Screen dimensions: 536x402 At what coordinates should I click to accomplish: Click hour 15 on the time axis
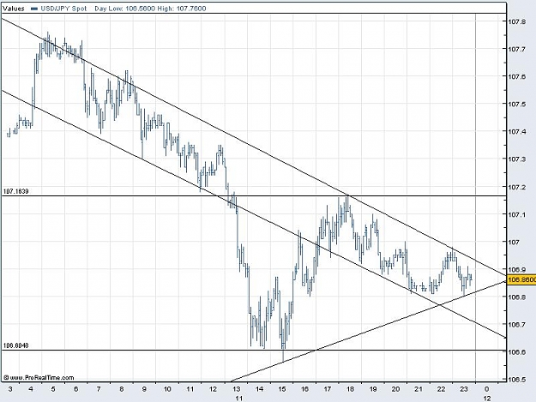[x=281, y=388]
